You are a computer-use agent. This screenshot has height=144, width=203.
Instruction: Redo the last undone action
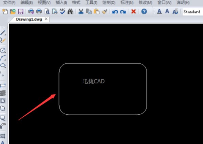[123, 12]
